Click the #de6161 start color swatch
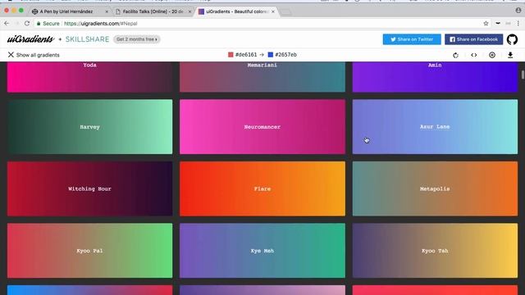 click(x=231, y=55)
